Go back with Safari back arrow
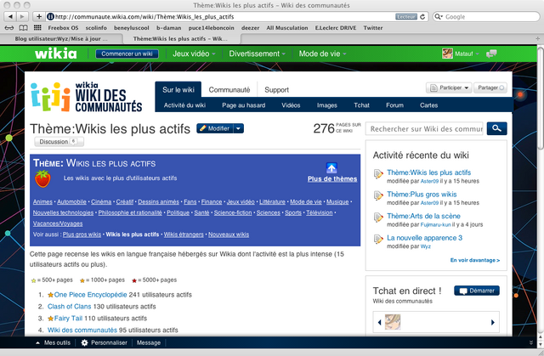 pyautogui.click(x=10, y=16)
